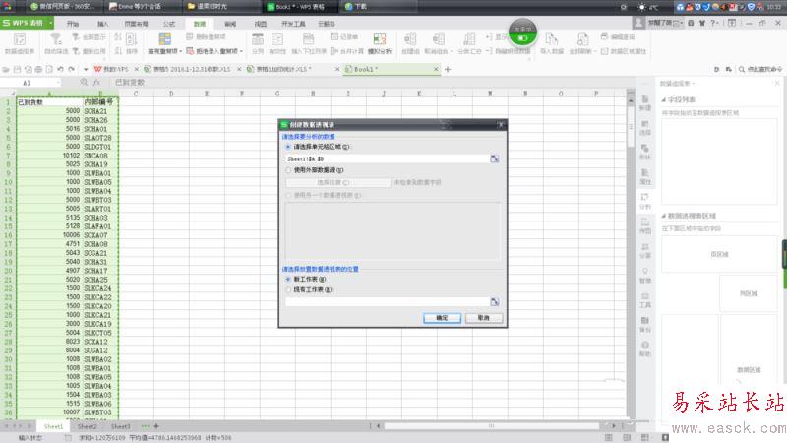This screenshot has height=443, width=787.
Task: Click the Record Form (记录单) icon
Action: click(x=334, y=36)
